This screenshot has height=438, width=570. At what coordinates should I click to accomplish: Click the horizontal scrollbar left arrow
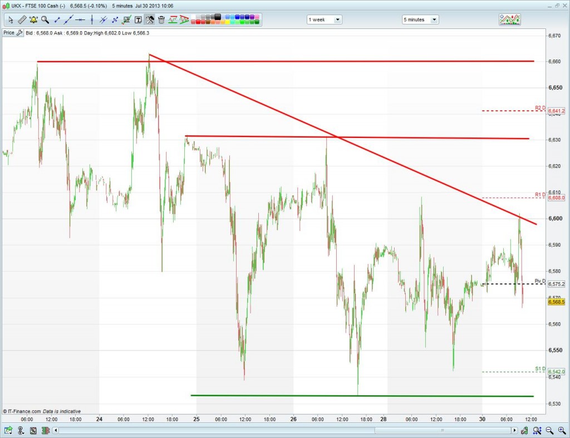55,430
